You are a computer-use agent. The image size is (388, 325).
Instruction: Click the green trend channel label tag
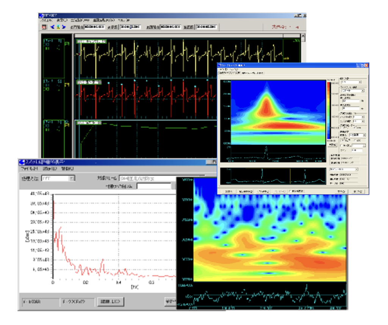click(89, 123)
